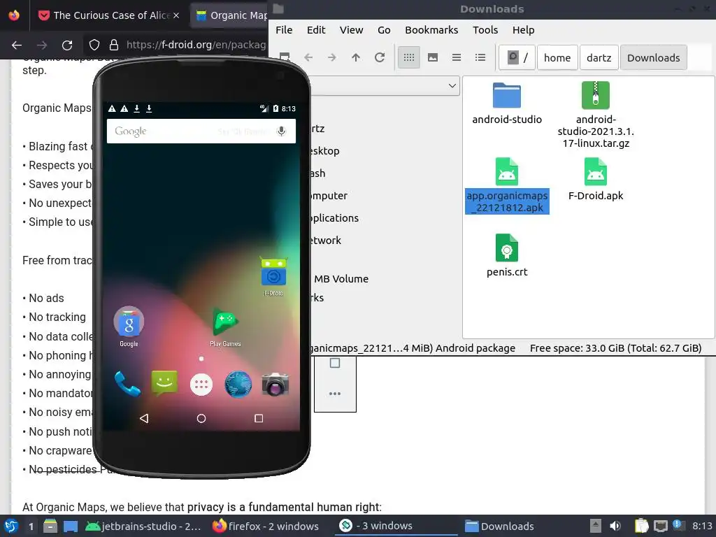Open the Messaging app on the emulator
The image size is (716, 537).
(x=164, y=384)
